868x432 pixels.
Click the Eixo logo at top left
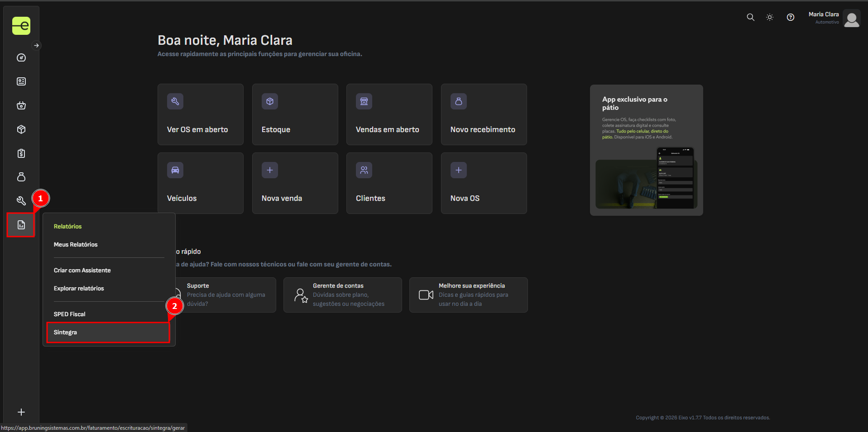pyautogui.click(x=21, y=26)
